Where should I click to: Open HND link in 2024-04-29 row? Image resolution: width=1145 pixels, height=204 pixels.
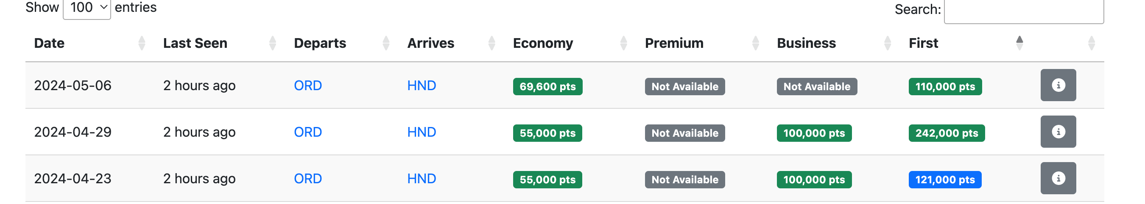click(x=422, y=132)
